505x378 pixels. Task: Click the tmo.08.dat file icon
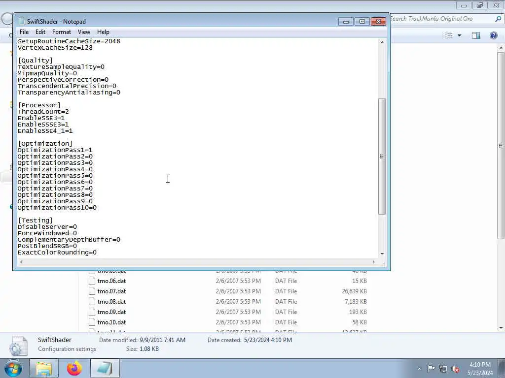tap(92, 302)
